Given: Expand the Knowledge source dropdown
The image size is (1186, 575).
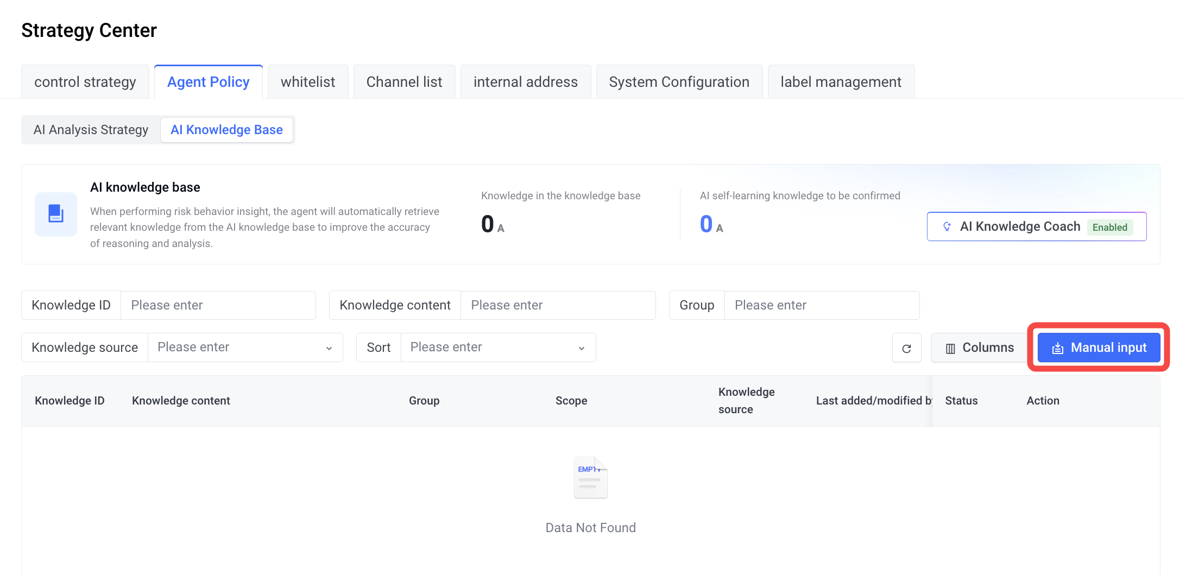Looking at the screenshot, I should [x=245, y=347].
